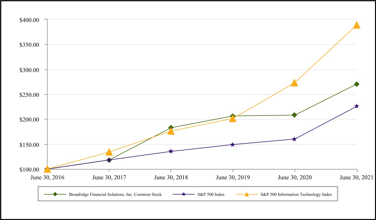Select the S&P 500 Information Technology Index label
Image resolution: width=376 pixels, height=220 pixels.
click(x=296, y=194)
